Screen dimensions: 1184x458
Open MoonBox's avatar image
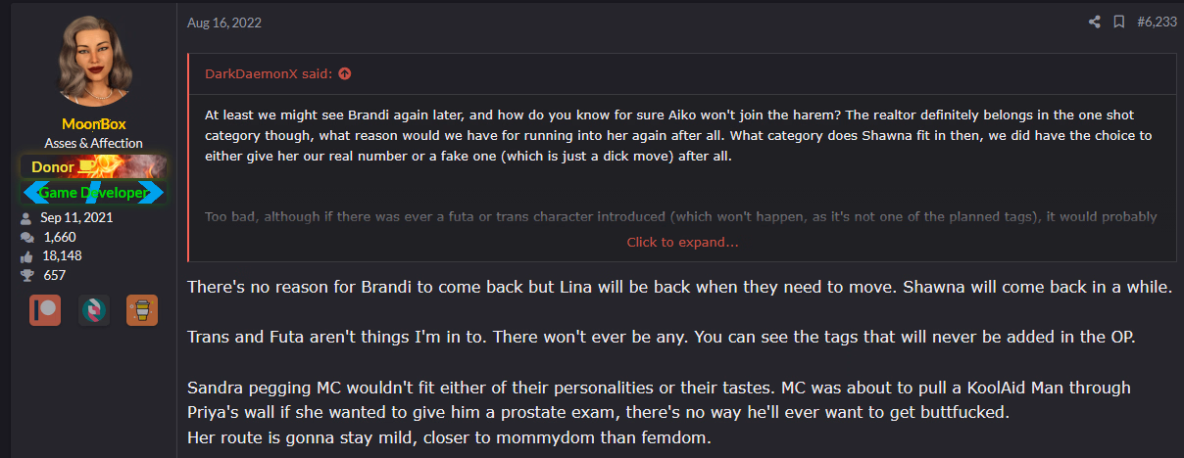click(x=94, y=61)
